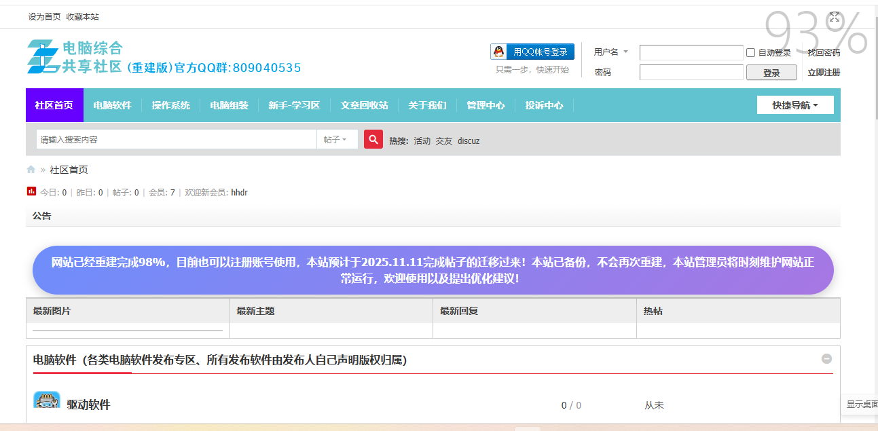Enable the 自动登录 checkbox
This screenshot has height=431, width=878.
(x=751, y=53)
